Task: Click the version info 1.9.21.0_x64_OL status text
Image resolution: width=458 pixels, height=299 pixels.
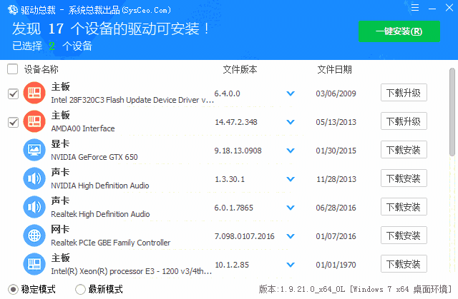Action: click(355, 289)
